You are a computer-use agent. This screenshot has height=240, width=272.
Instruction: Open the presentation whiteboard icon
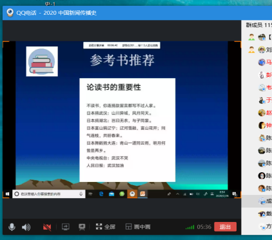coord(82,227)
